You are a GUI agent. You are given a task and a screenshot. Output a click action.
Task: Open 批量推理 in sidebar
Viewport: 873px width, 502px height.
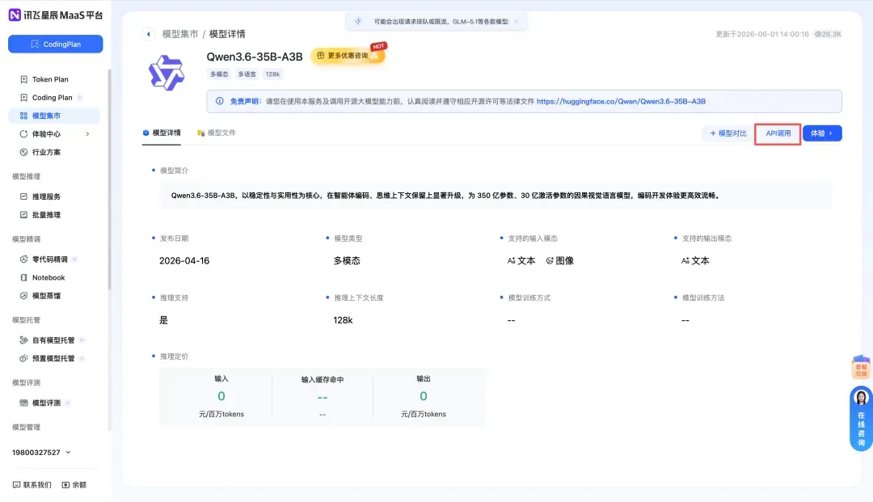[40, 215]
